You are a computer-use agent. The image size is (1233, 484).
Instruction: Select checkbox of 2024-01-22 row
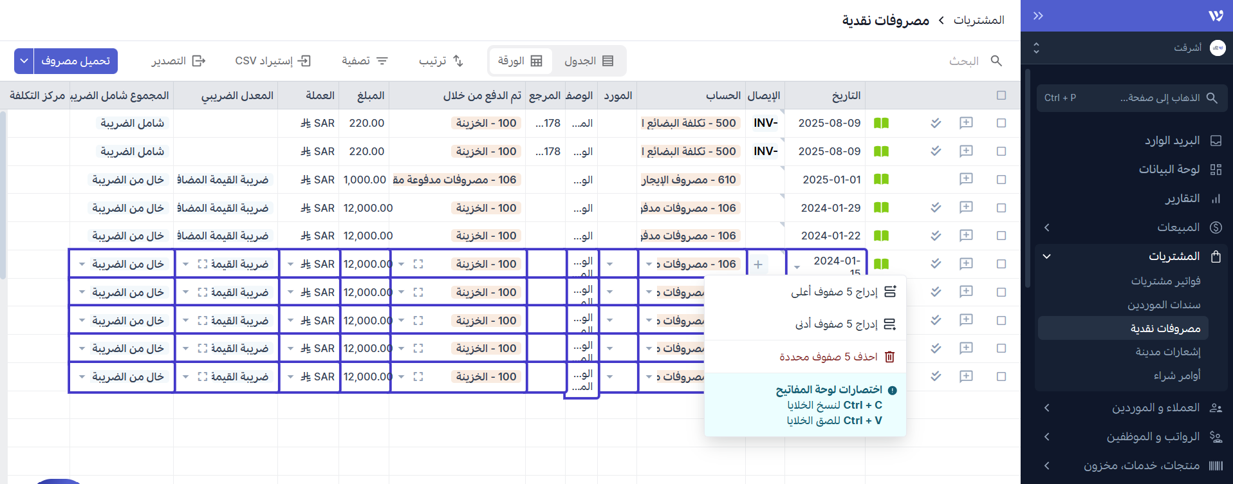[1001, 236]
